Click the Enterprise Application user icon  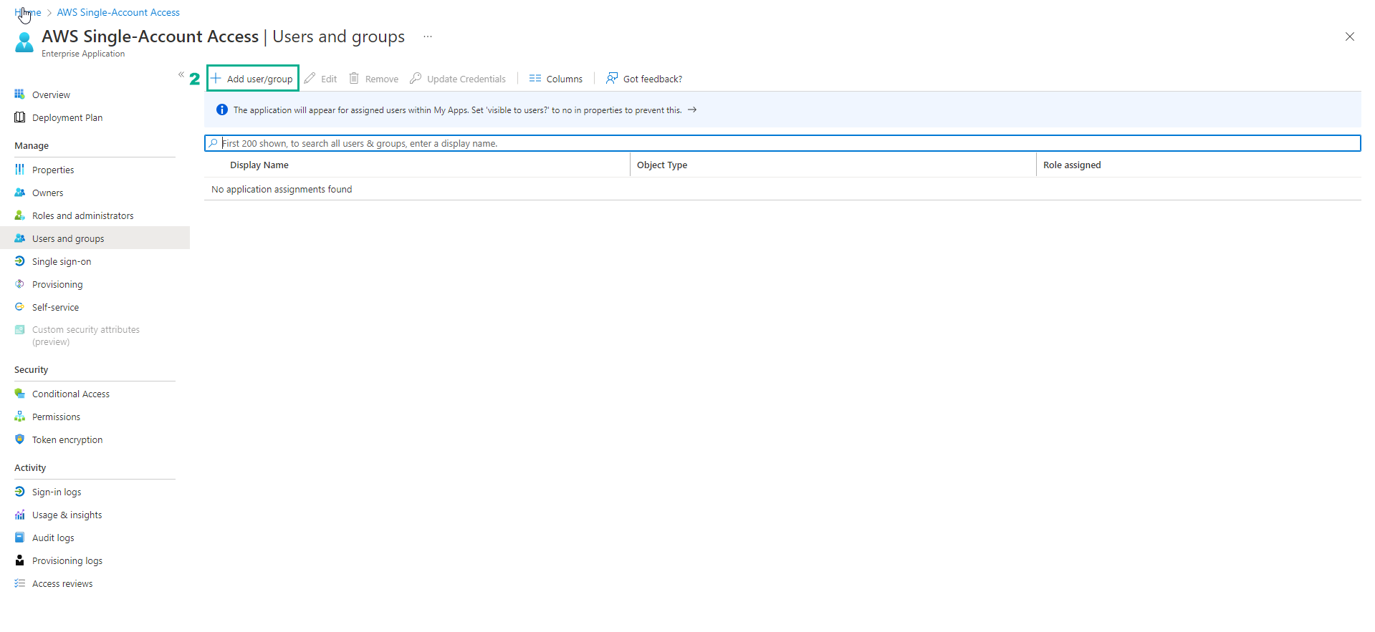pyautogui.click(x=24, y=42)
